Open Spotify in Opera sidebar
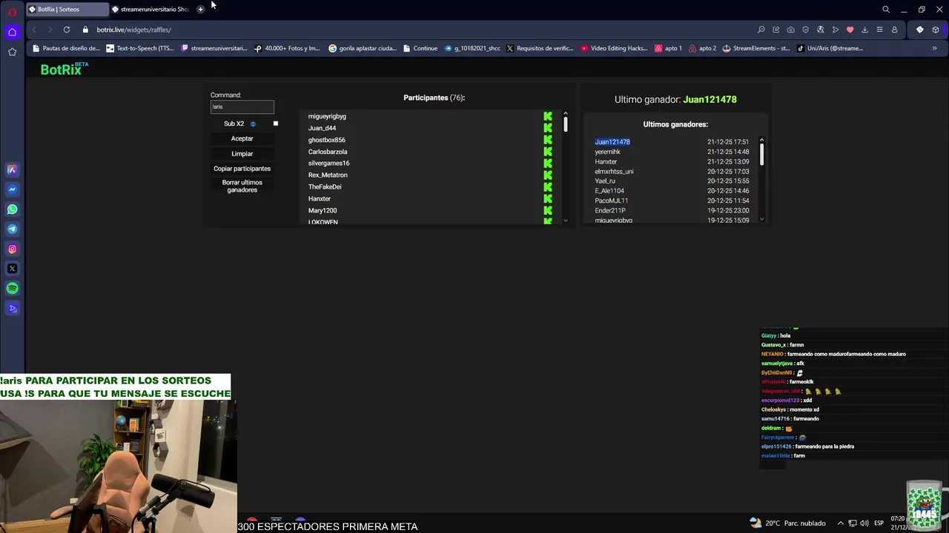 12,289
